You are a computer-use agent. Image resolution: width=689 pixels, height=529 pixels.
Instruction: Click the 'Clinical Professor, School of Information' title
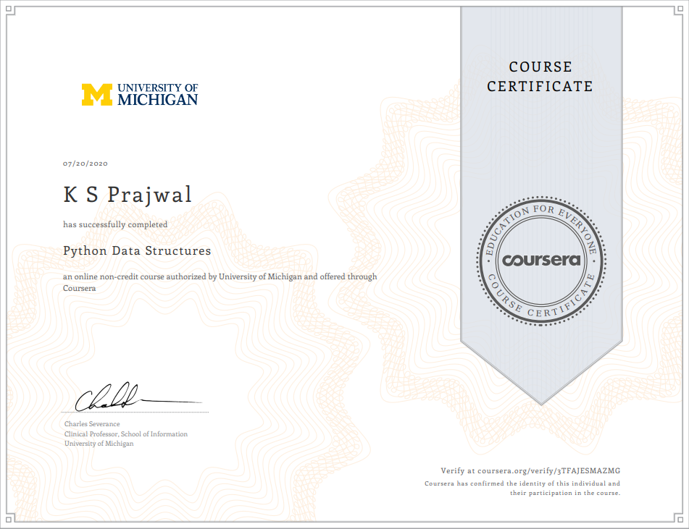[125, 434]
